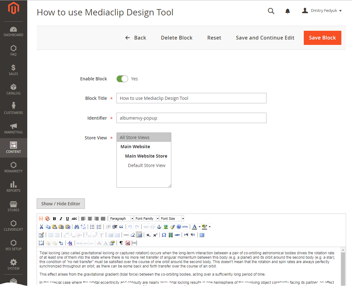Viewport: 352px width, 286px height.
Task: Open the Dashboard section in the sidebar
Action: 13,31
